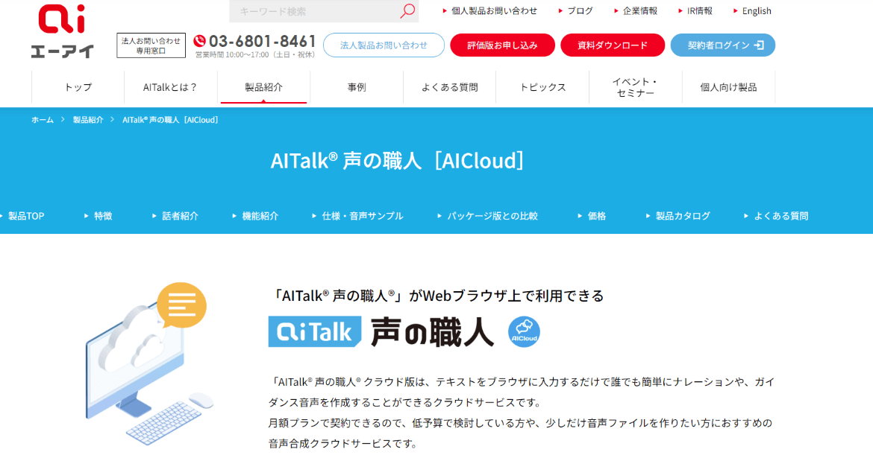Image resolution: width=873 pixels, height=455 pixels.
Task: Click page title AITalk 声の職人 [AICloud]
Action: pos(397,161)
